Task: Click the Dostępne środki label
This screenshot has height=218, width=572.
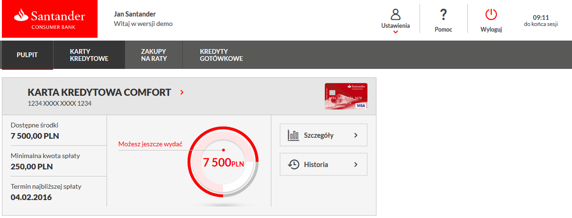Action: pos(35,126)
